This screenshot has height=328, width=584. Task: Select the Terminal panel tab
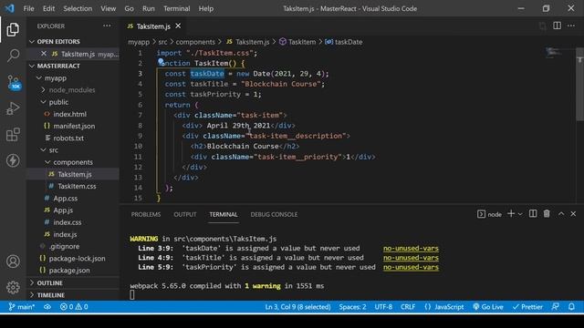click(223, 215)
